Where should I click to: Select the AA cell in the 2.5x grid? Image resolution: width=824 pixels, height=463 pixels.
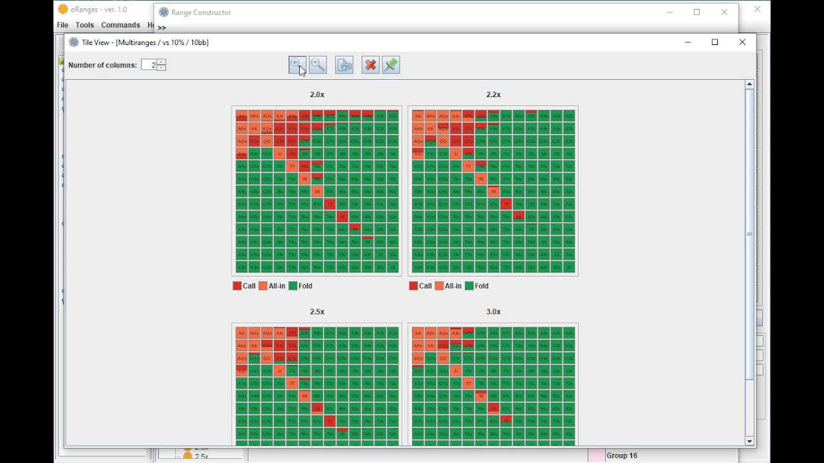(x=241, y=333)
